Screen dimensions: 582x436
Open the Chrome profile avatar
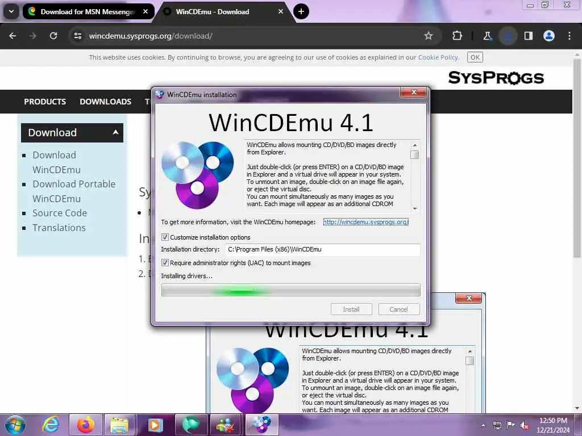point(548,36)
